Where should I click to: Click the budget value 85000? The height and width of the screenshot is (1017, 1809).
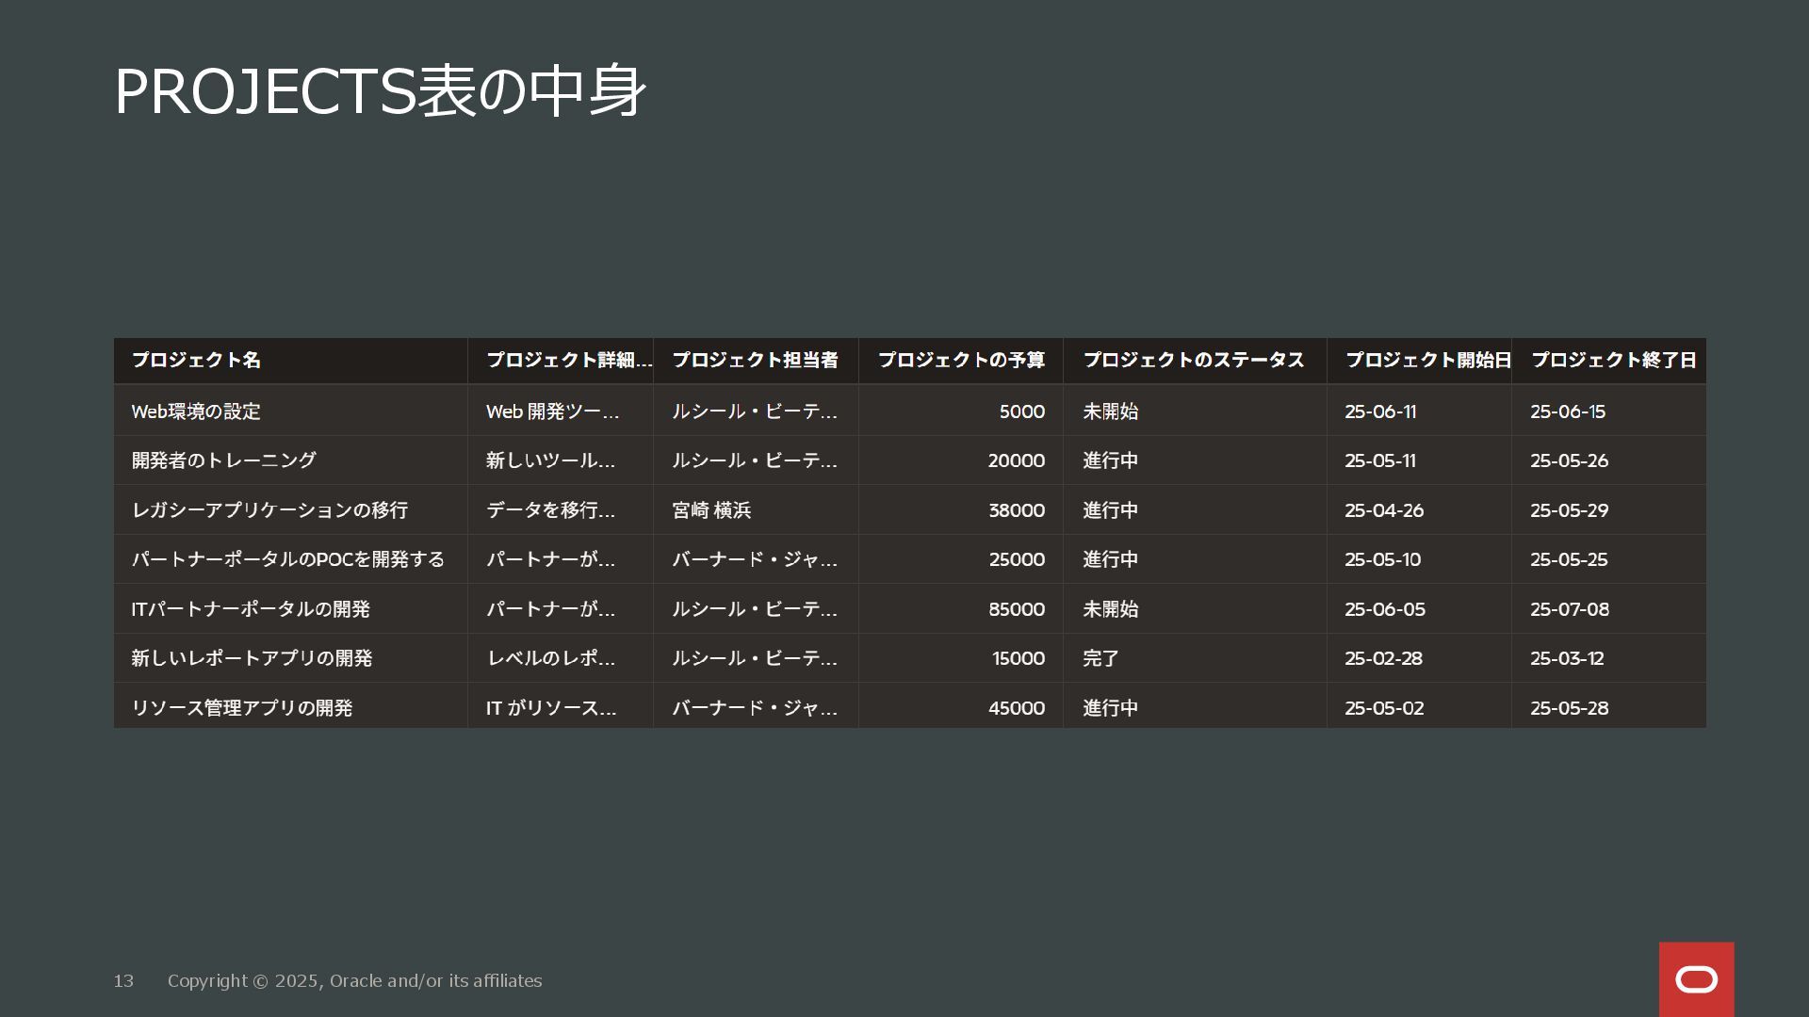[x=1016, y=609]
